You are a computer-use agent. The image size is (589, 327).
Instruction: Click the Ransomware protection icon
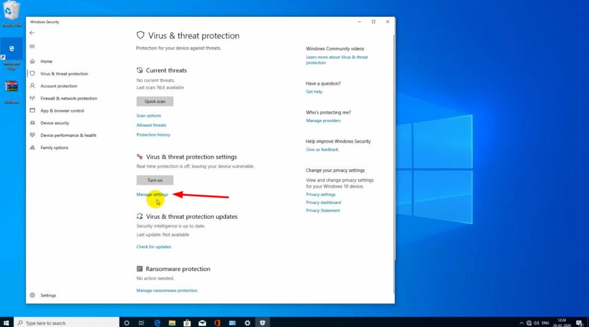click(140, 269)
